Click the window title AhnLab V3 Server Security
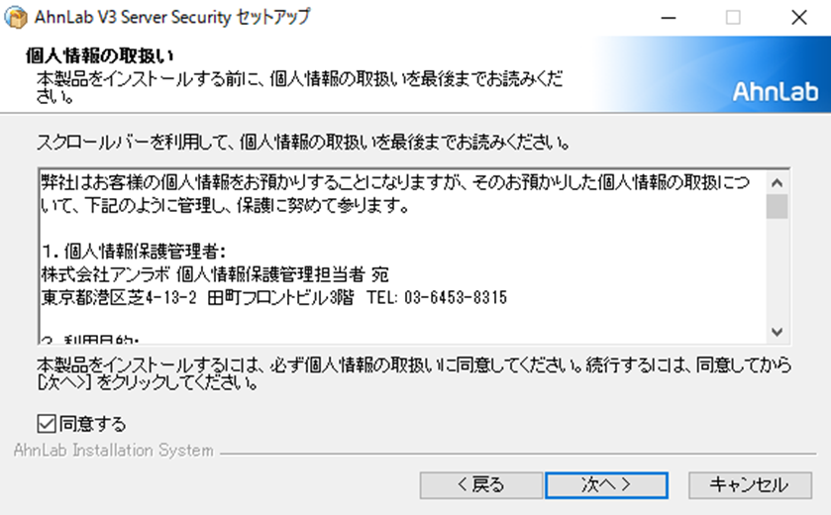The image size is (831, 515). click(x=133, y=17)
